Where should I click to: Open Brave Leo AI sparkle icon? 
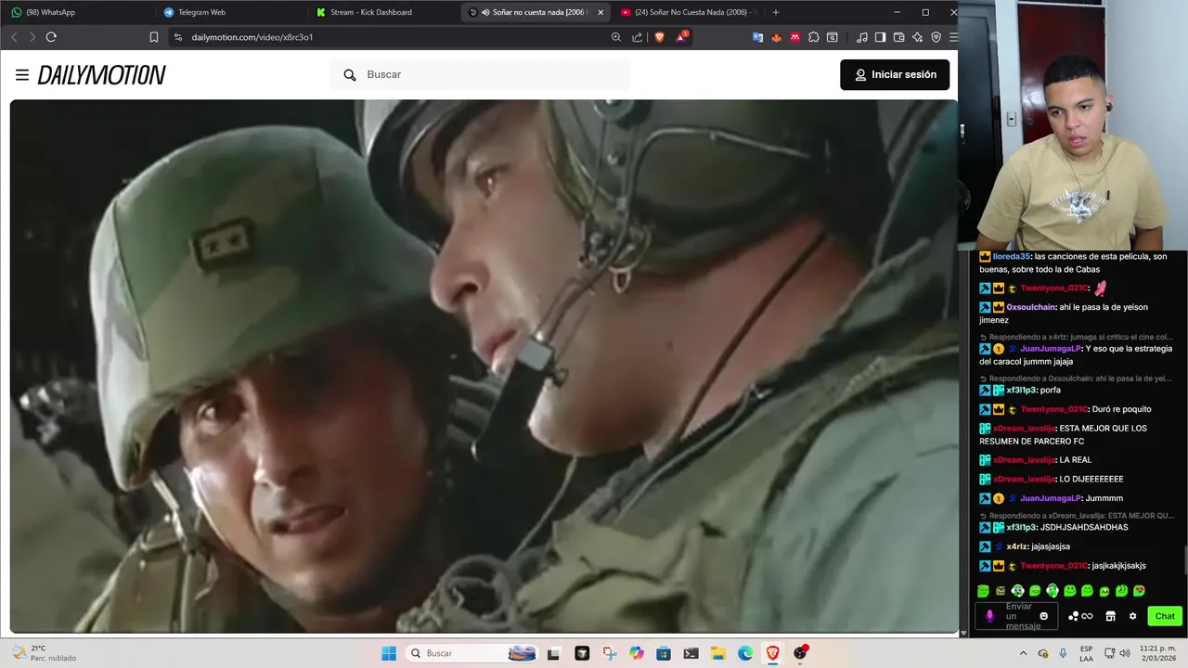[x=918, y=37]
